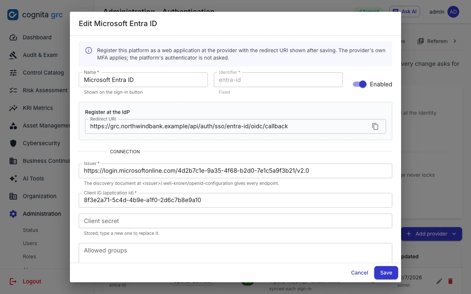Click the Risk Assessment checklist icon
Screen dimensions: 471x294
13,90
